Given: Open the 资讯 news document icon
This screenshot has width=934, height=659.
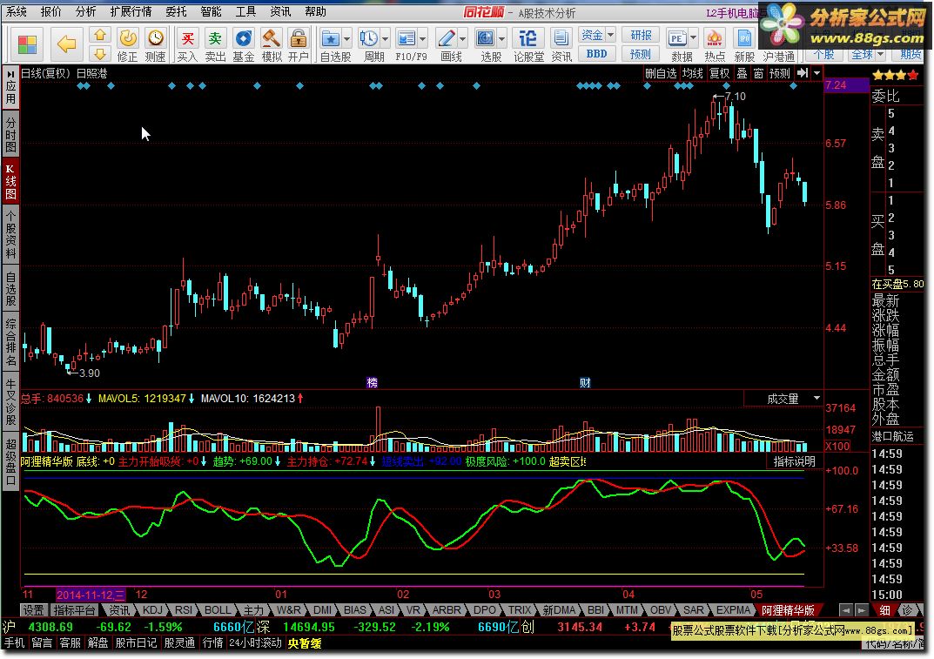Looking at the screenshot, I should point(561,38).
